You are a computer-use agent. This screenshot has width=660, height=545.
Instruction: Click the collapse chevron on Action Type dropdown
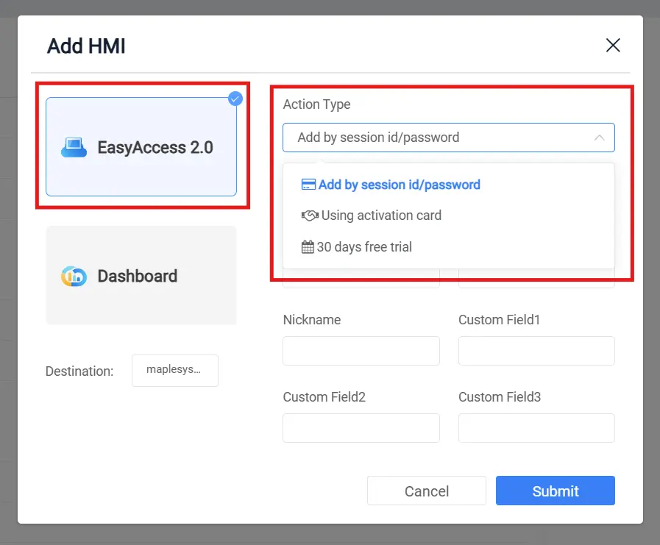tap(600, 138)
